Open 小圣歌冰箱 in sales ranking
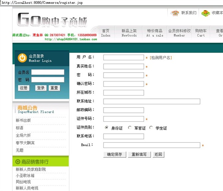Viewport: 223px width, 191px height. (x=25, y=176)
